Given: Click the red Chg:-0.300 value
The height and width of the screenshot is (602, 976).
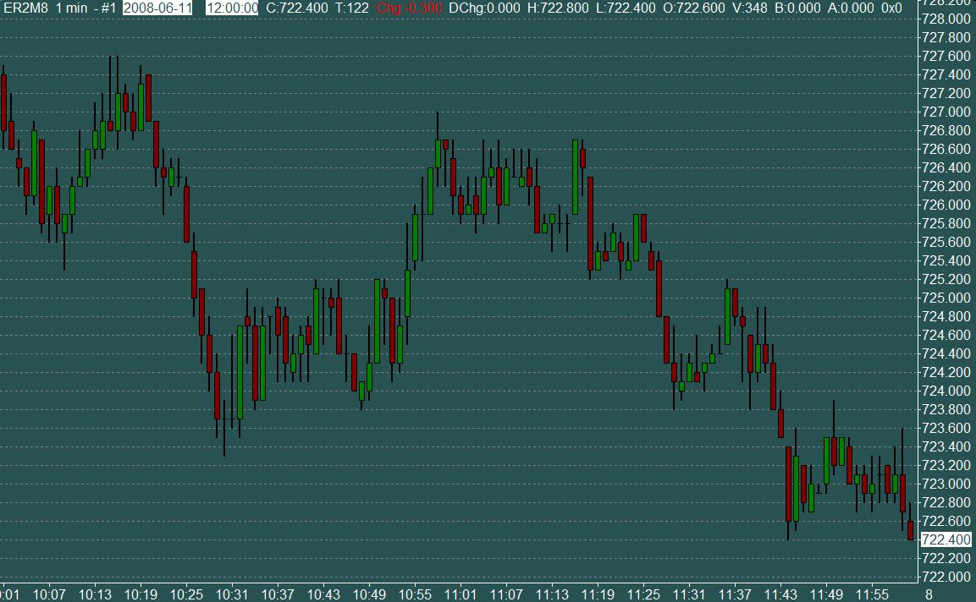Looking at the screenshot, I should (409, 8).
